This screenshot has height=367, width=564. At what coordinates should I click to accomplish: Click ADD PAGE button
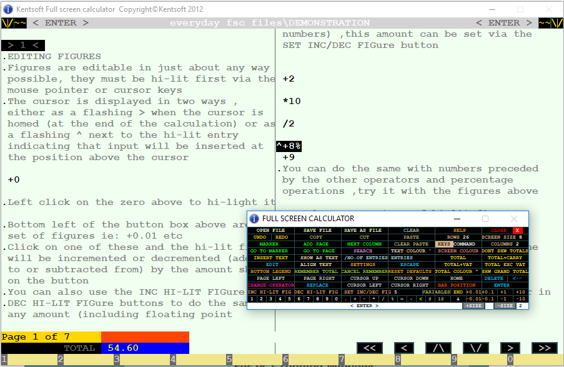coord(318,244)
